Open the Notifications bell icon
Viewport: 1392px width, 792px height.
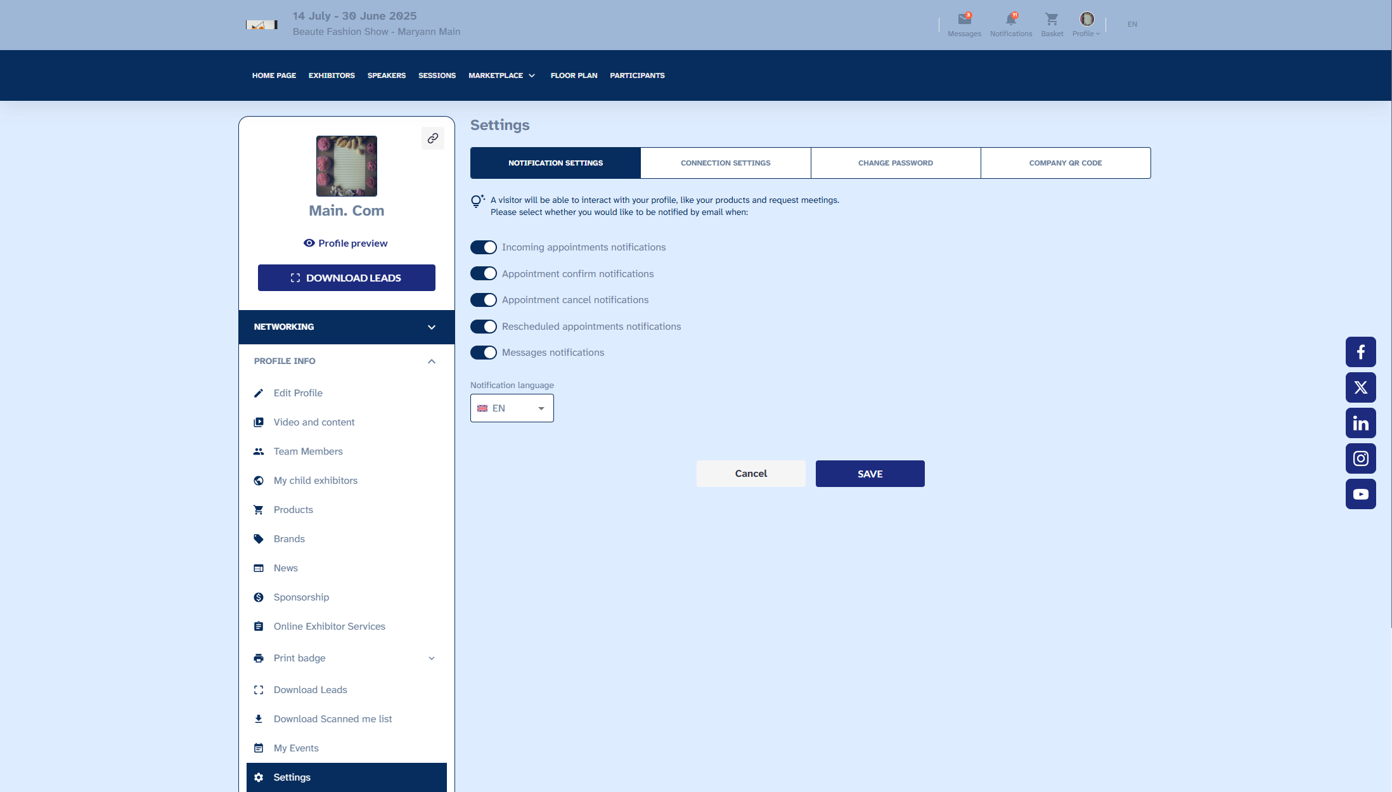click(1010, 20)
